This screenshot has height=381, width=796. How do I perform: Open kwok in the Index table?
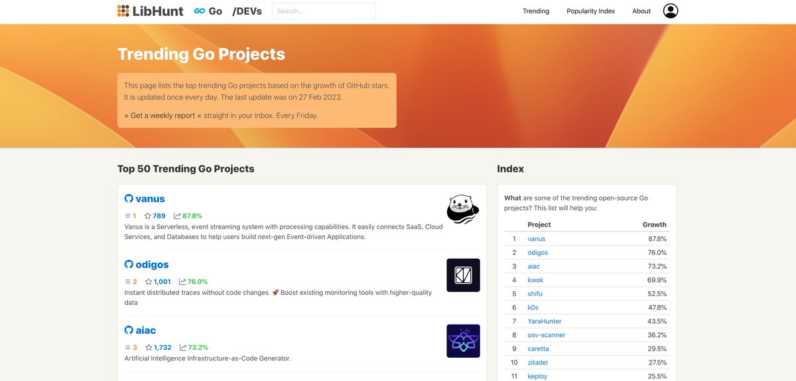pyautogui.click(x=535, y=280)
